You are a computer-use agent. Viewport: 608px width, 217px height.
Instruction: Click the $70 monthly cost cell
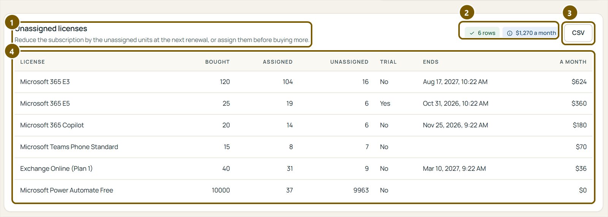(x=581, y=147)
